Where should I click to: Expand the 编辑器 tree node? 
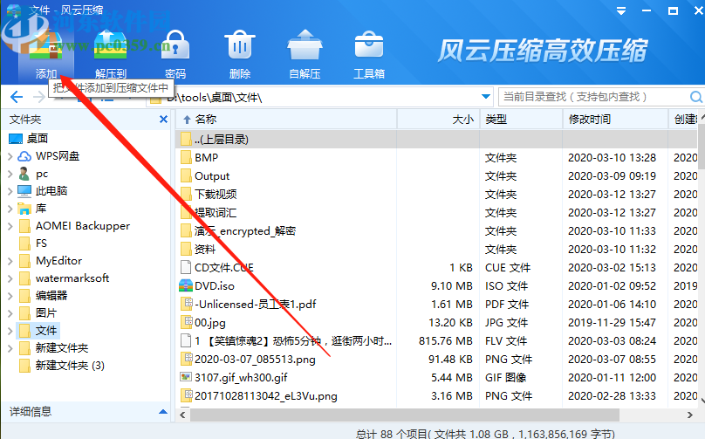(10, 296)
